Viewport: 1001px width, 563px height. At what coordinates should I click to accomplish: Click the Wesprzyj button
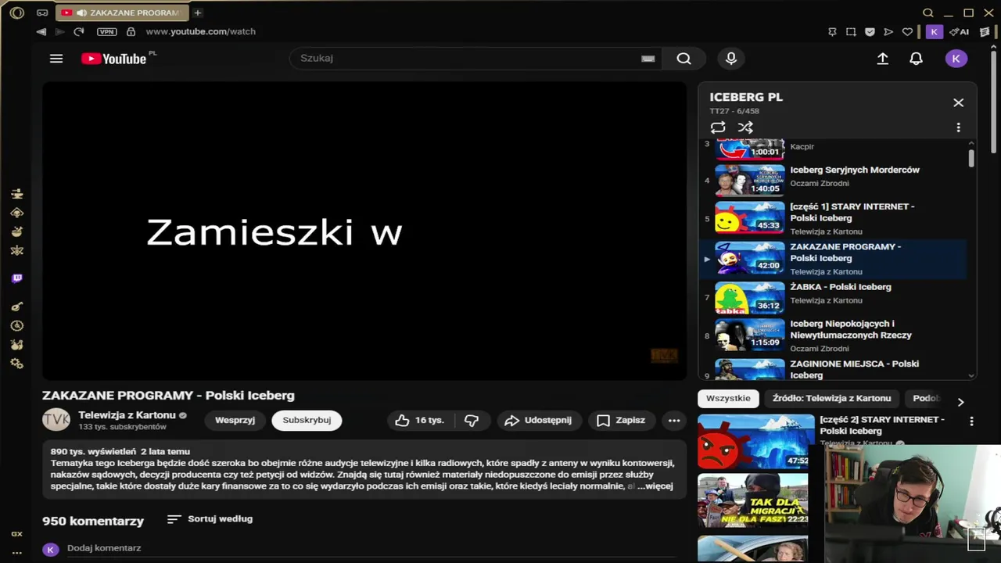(x=235, y=420)
